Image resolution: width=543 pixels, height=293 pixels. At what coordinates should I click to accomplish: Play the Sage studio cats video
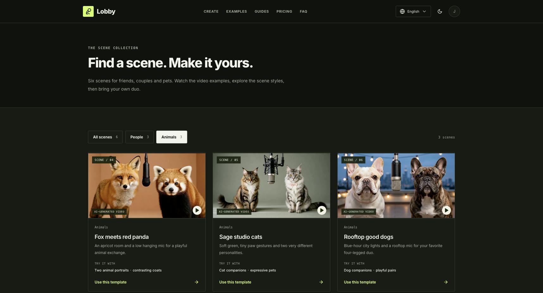tap(322, 210)
